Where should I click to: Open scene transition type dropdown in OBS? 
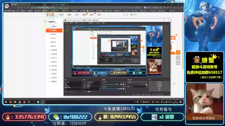[x=138, y=82]
